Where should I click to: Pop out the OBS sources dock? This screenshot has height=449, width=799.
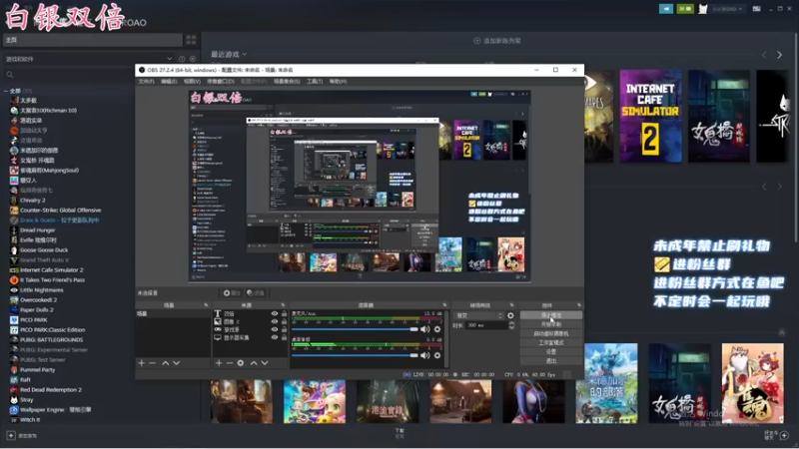pos(284,305)
